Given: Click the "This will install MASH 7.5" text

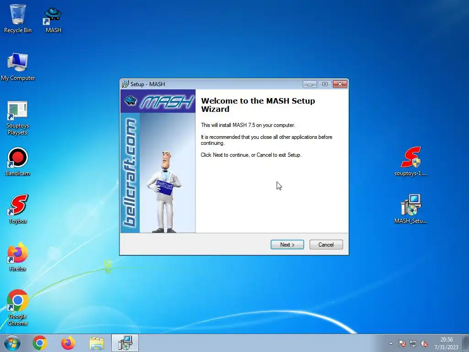Looking at the screenshot, I should pos(248,125).
